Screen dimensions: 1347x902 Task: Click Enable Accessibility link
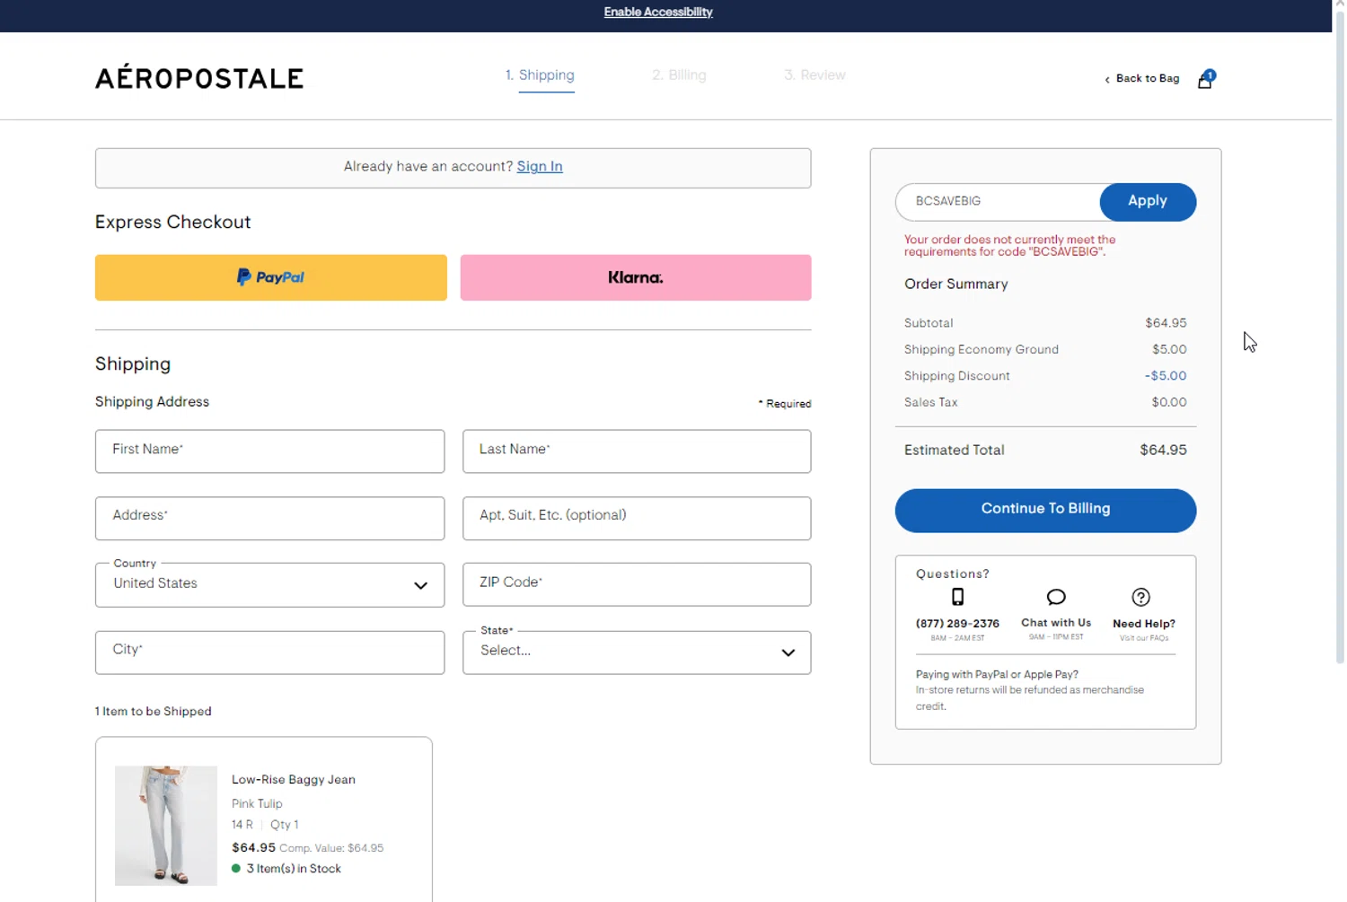pyautogui.click(x=658, y=13)
